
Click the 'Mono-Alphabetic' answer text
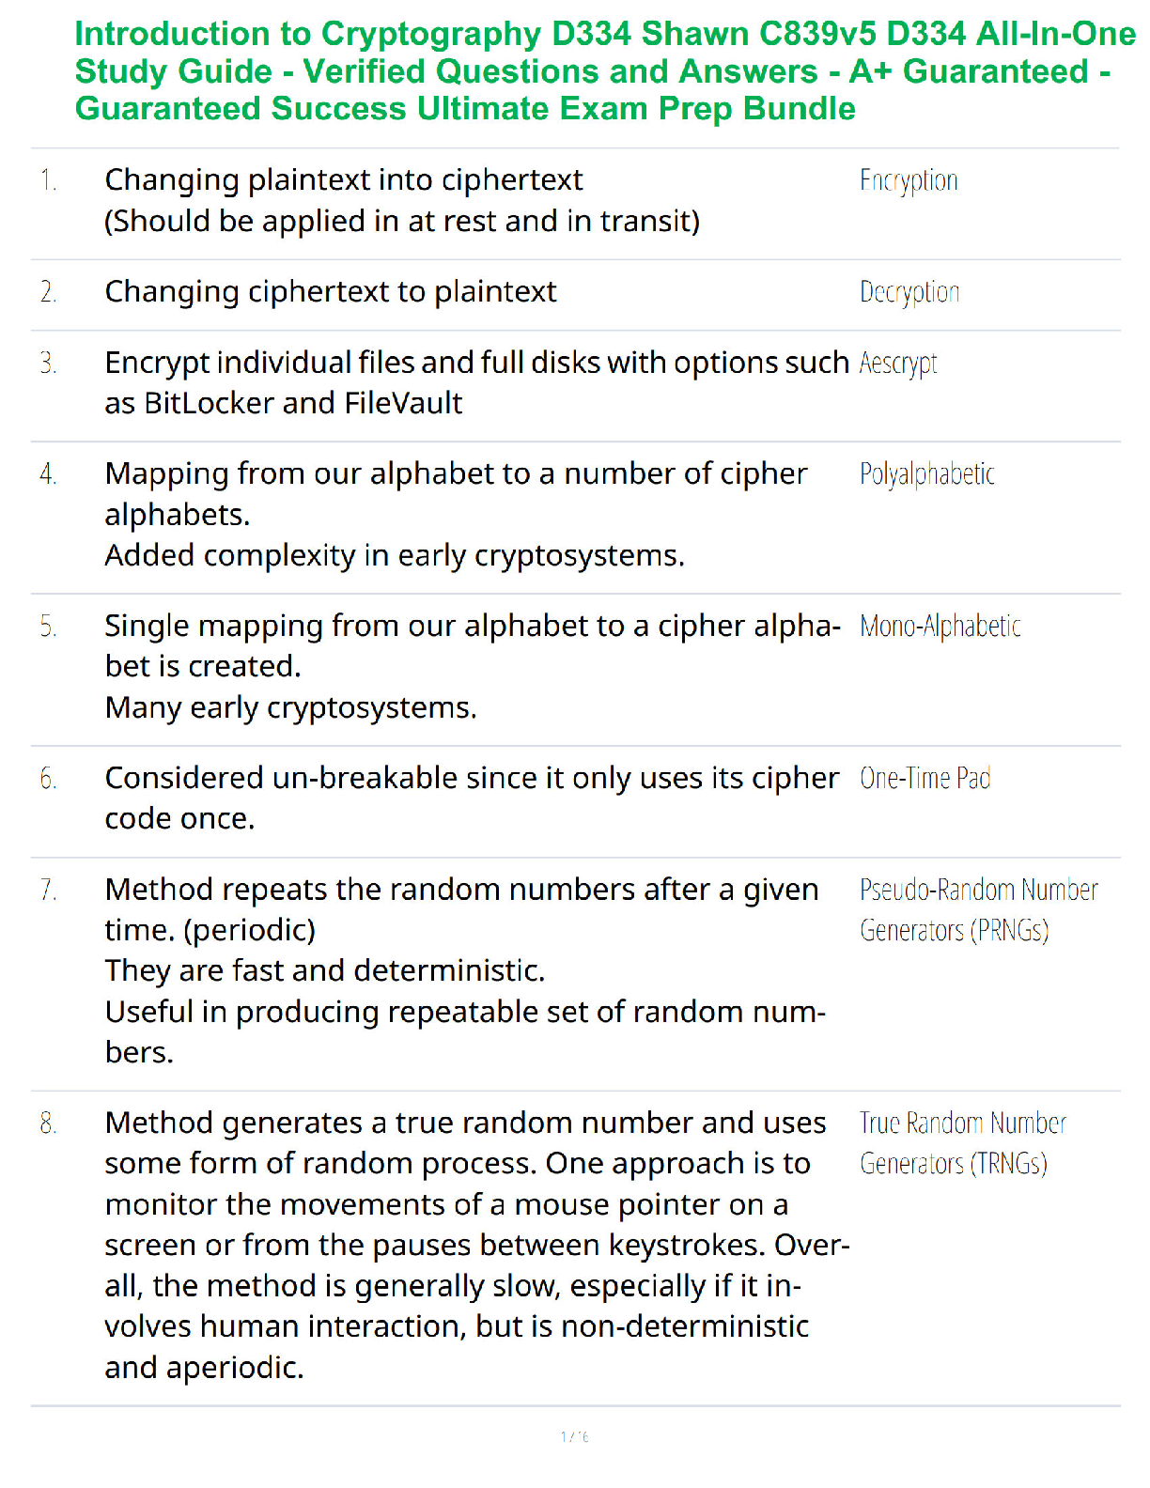[x=940, y=626]
